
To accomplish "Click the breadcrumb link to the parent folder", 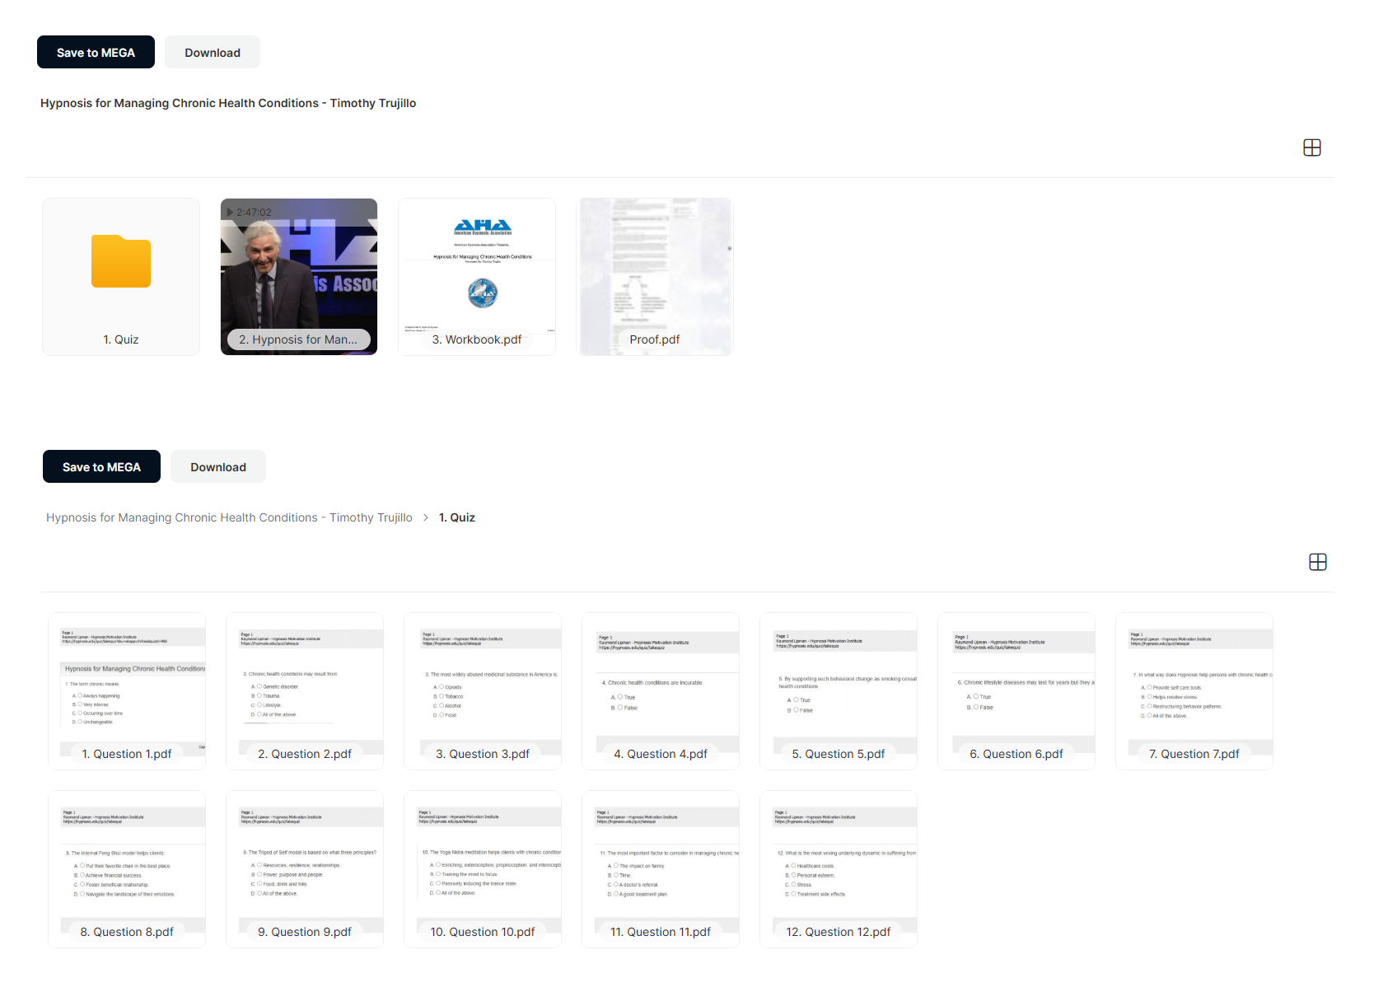I will [x=229, y=517].
